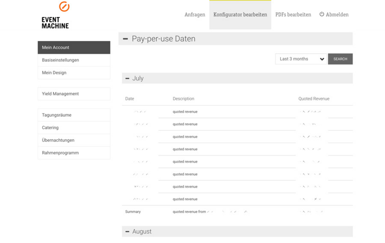Screen dimensions: 385x243
Task: Click the Quoted Revenue column header
Action: pyautogui.click(x=314, y=99)
